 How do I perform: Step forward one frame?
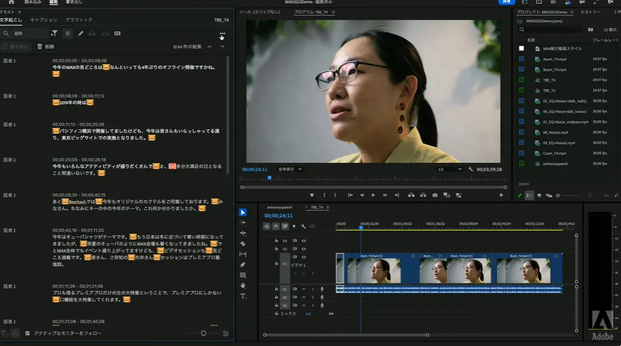click(385, 195)
